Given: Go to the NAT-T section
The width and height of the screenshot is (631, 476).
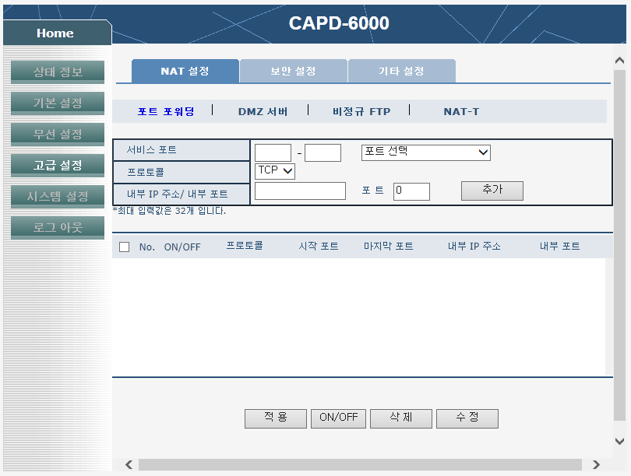Looking at the screenshot, I should click(x=461, y=112).
